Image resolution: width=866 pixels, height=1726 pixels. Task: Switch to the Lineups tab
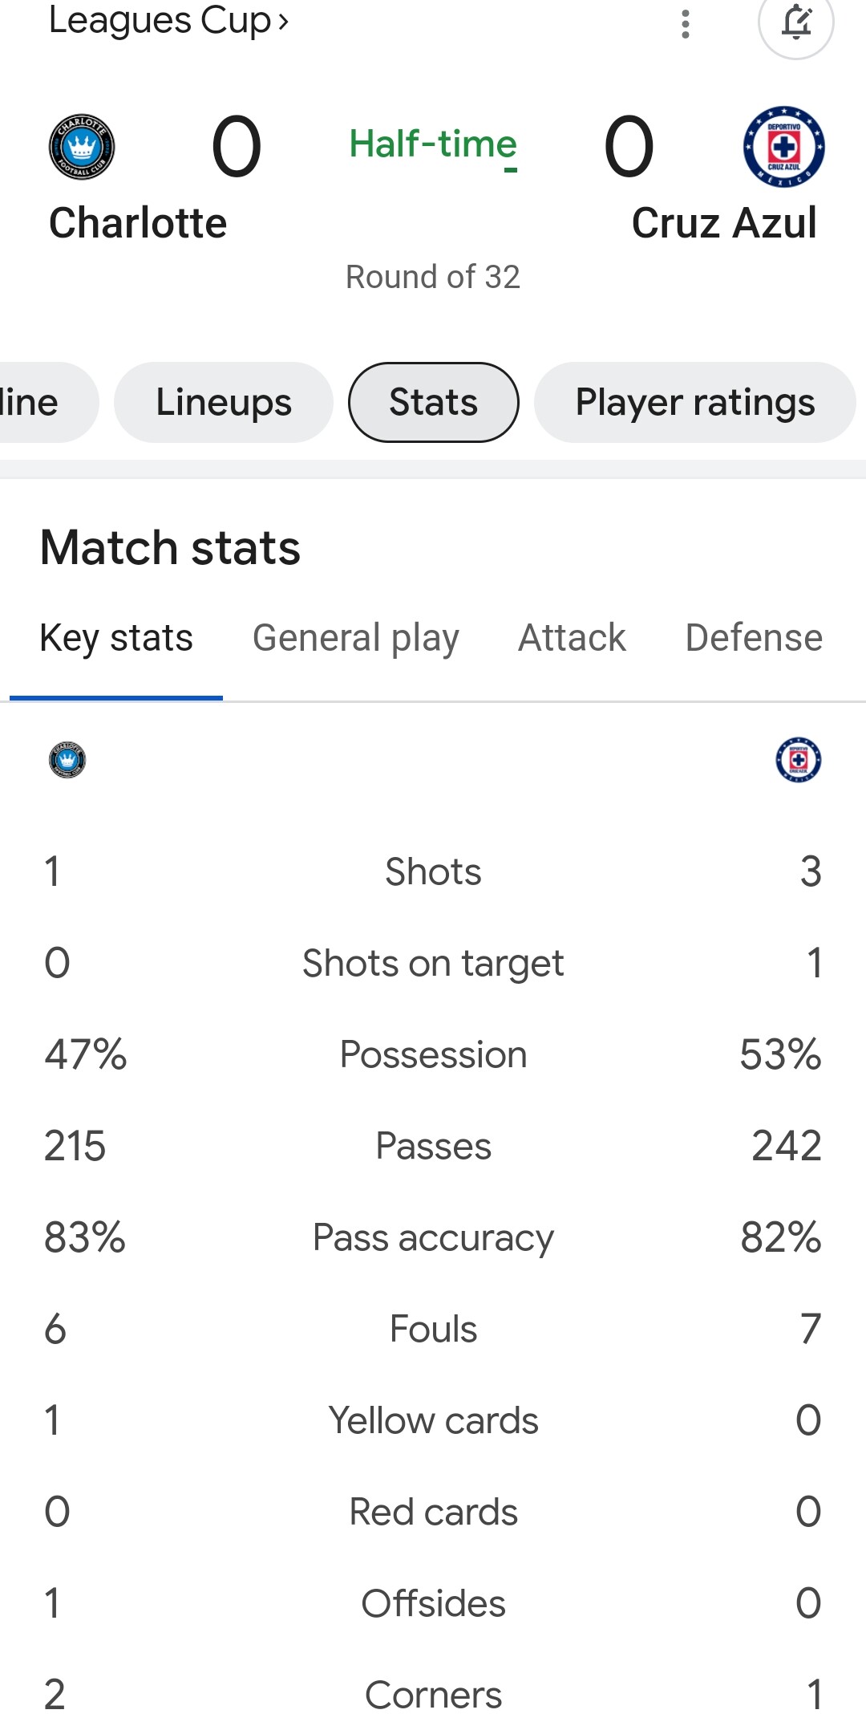pyautogui.click(x=224, y=402)
